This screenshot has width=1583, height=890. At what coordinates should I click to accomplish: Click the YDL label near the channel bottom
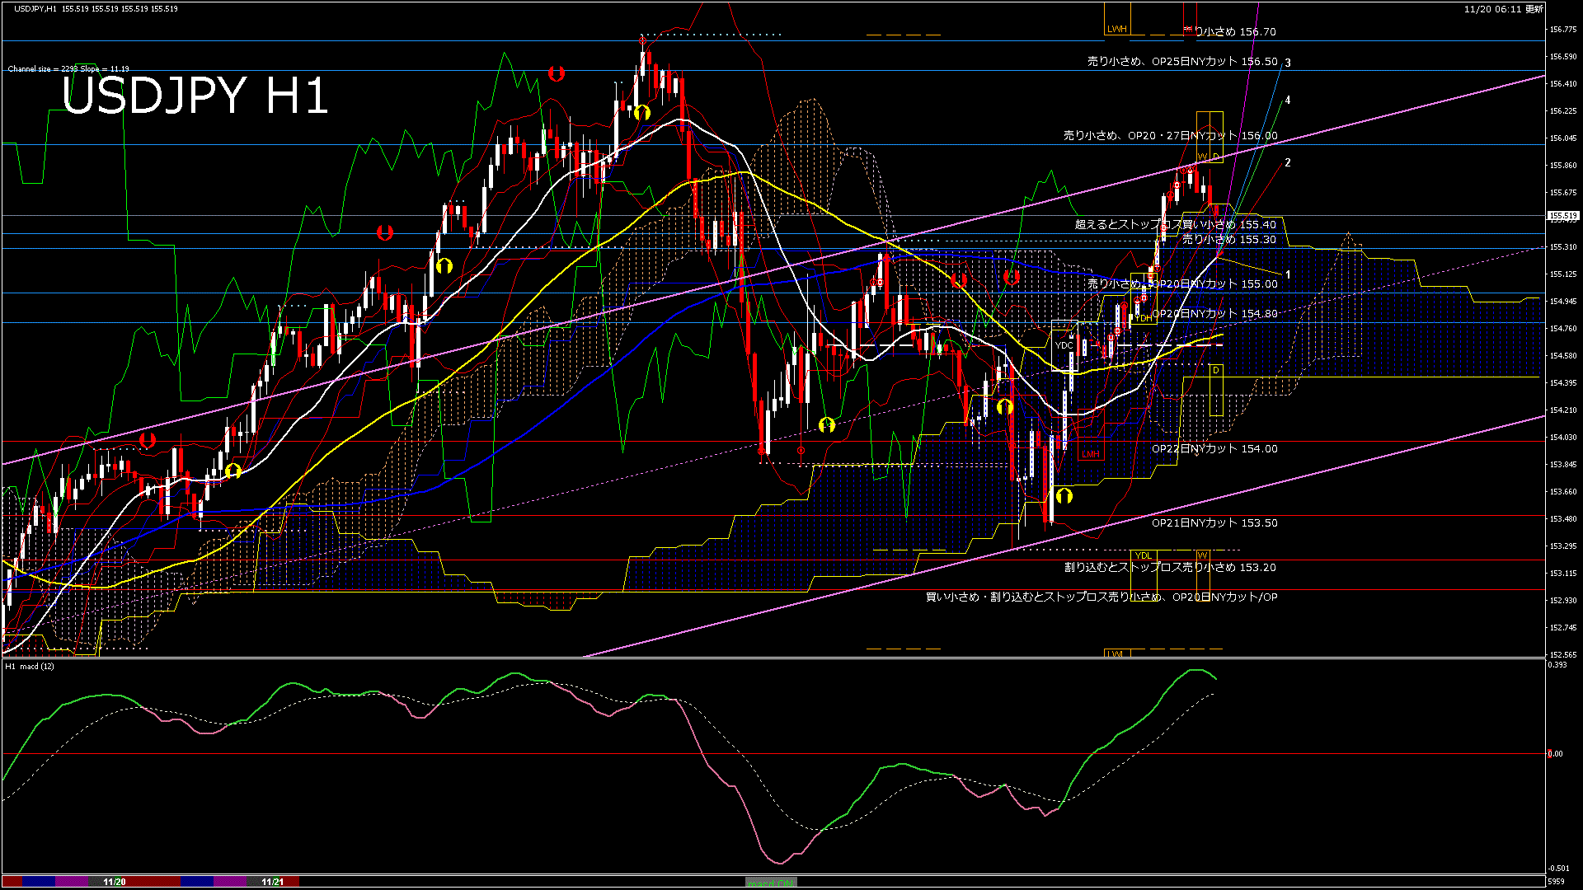pyautogui.click(x=1143, y=555)
